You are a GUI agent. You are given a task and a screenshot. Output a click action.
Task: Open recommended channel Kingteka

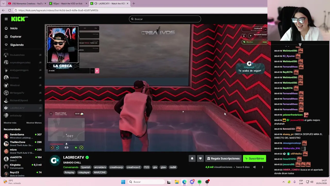(23, 166)
